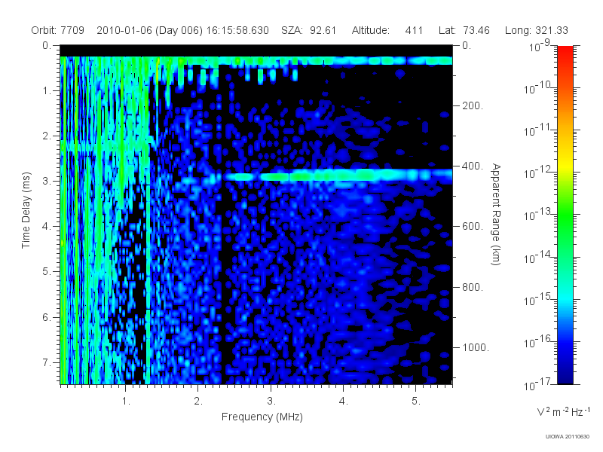
Task: Click the '5.' tick on Frequency axis
Action: [416, 402]
